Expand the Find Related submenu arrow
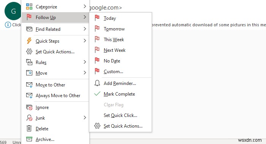The width and height of the screenshot is (266, 144). (x=85, y=29)
